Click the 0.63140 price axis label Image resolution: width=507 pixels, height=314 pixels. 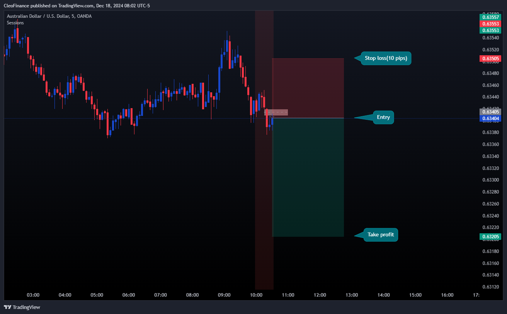coord(490,275)
